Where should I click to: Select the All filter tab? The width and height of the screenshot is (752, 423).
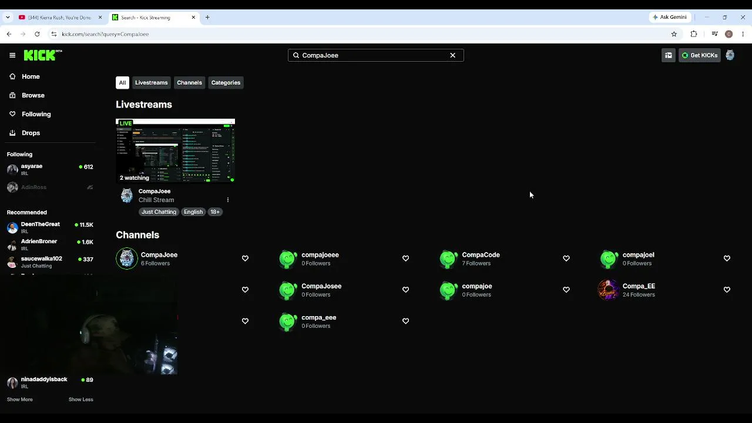coord(122,83)
